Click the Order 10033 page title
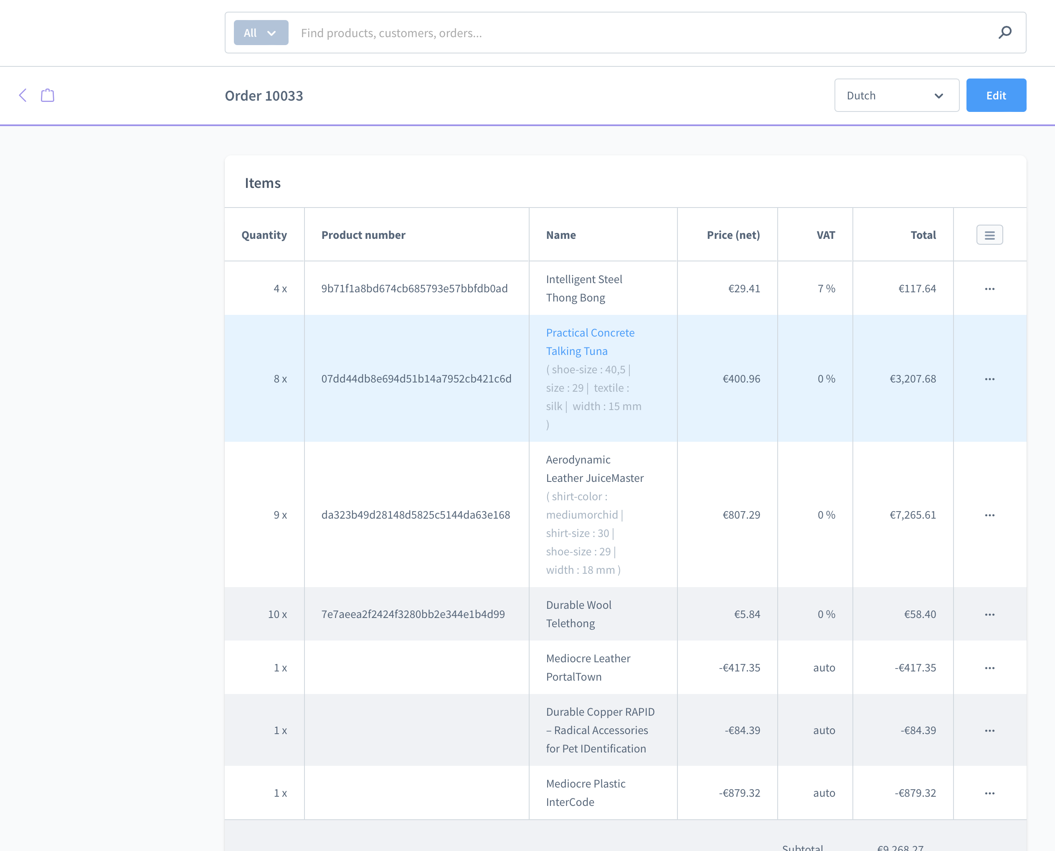The image size is (1055, 851). pyautogui.click(x=264, y=96)
